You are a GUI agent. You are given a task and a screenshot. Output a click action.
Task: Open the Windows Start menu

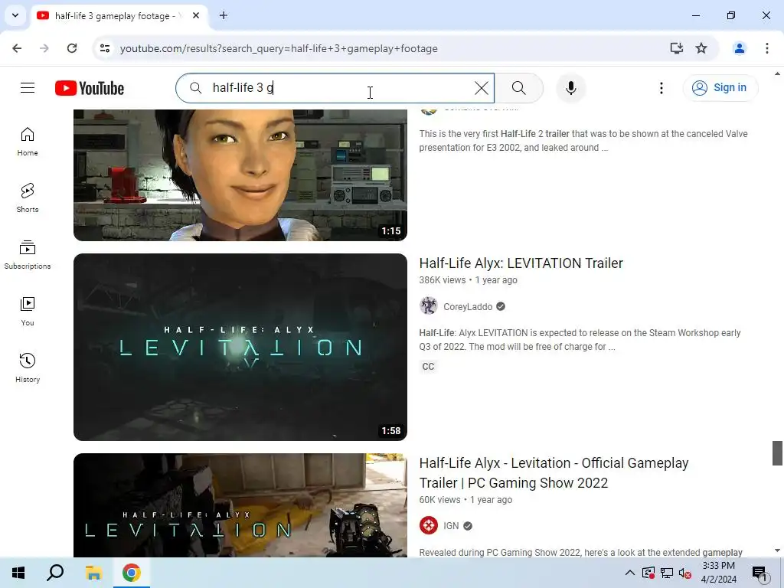coord(18,573)
